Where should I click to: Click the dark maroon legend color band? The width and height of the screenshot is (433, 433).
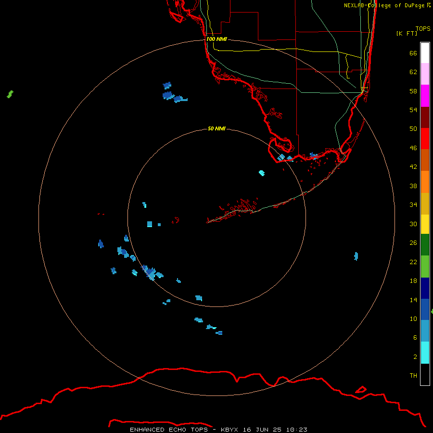pyautogui.click(x=425, y=117)
